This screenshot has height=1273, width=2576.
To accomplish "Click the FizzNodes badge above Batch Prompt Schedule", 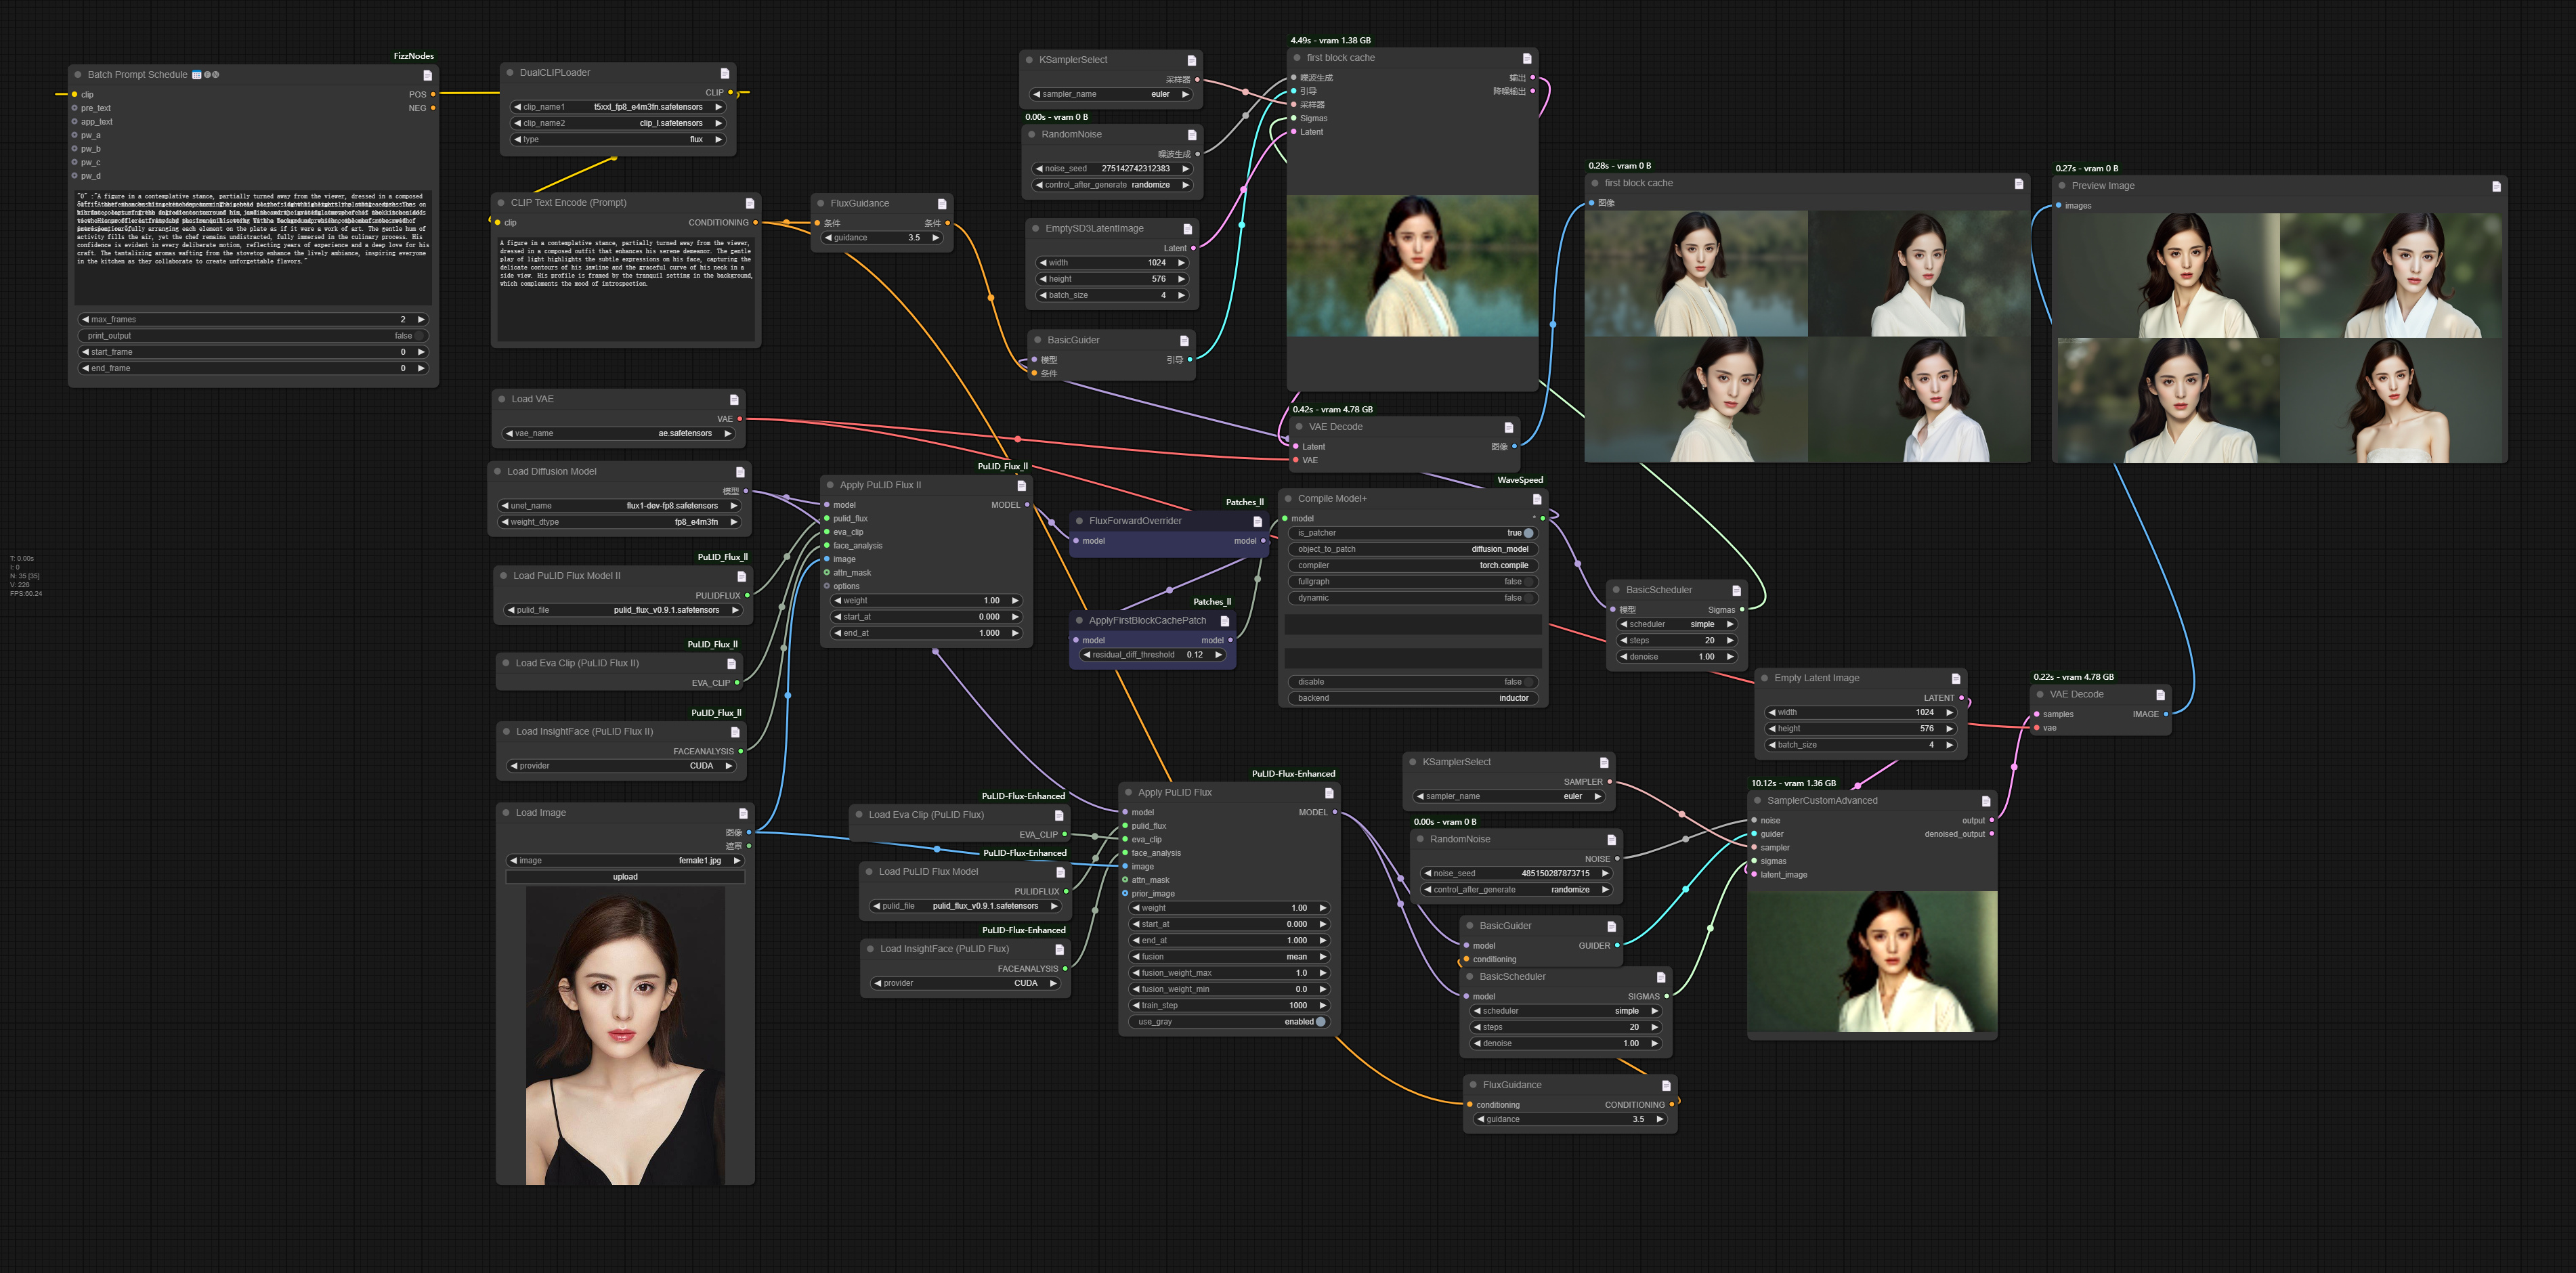I will [414, 56].
